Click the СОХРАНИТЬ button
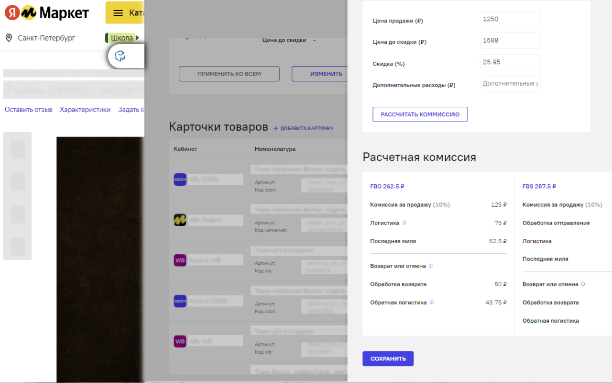This screenshot has width=612, height=383. point(388,358)
